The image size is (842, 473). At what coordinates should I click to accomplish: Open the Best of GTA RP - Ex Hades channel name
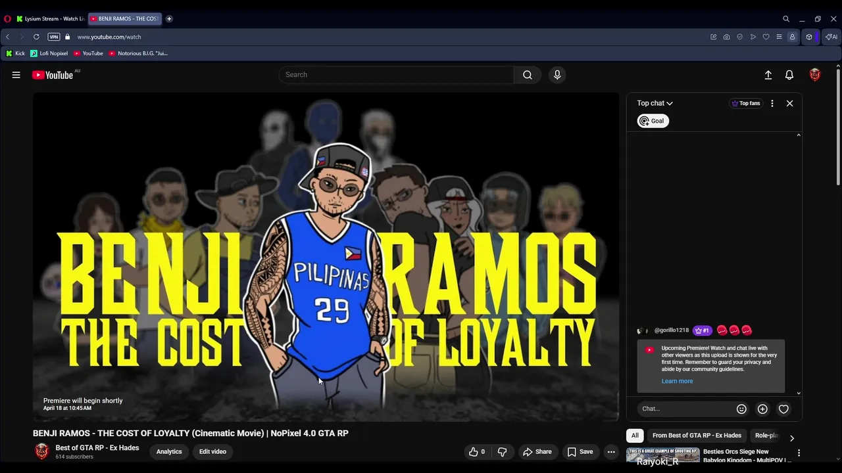[x=97, y=448]
